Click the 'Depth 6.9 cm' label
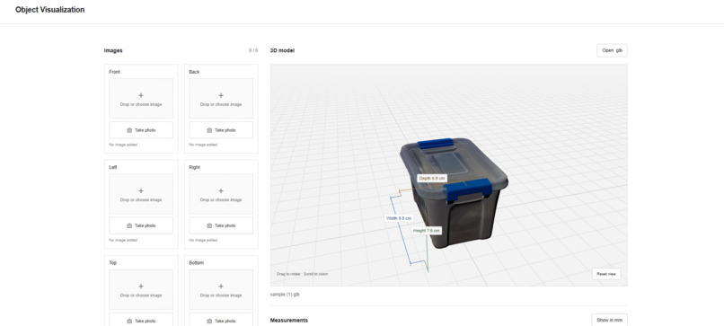Viewport: 724px width, 326px height. [432, 178]
